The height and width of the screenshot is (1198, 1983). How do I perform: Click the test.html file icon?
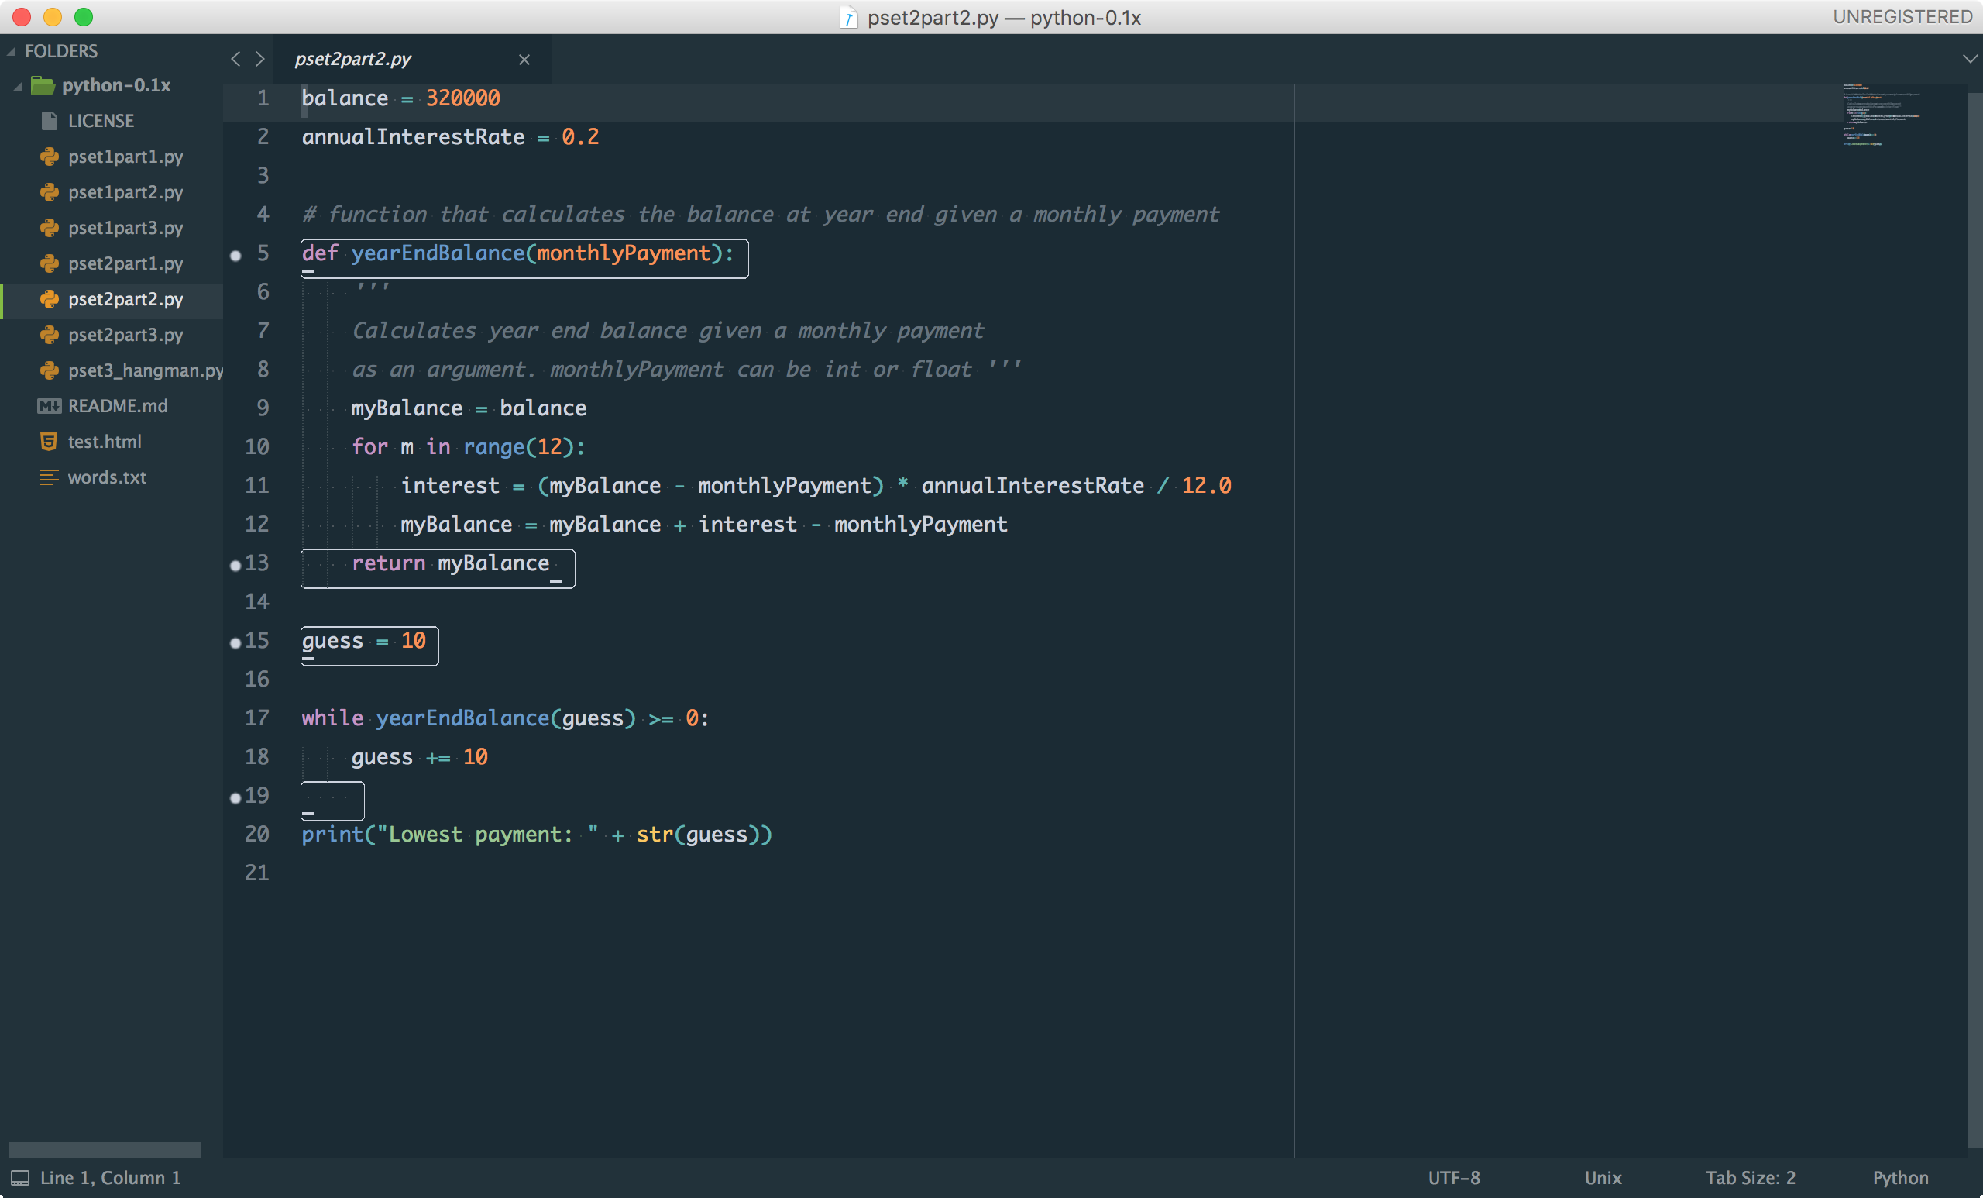49,441
